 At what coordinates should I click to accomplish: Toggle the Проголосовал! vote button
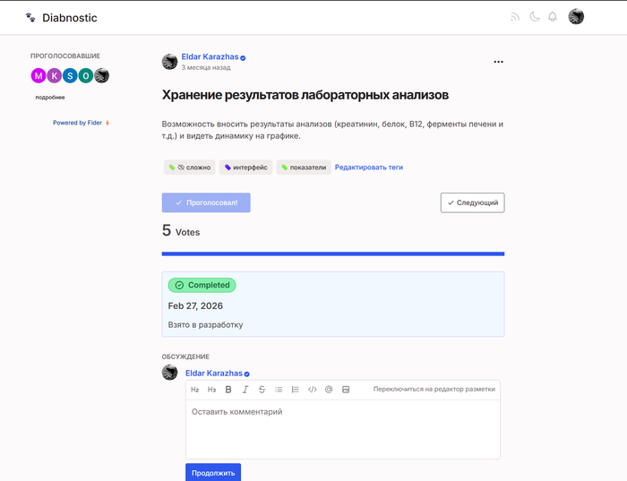click(x=206, y=202)
